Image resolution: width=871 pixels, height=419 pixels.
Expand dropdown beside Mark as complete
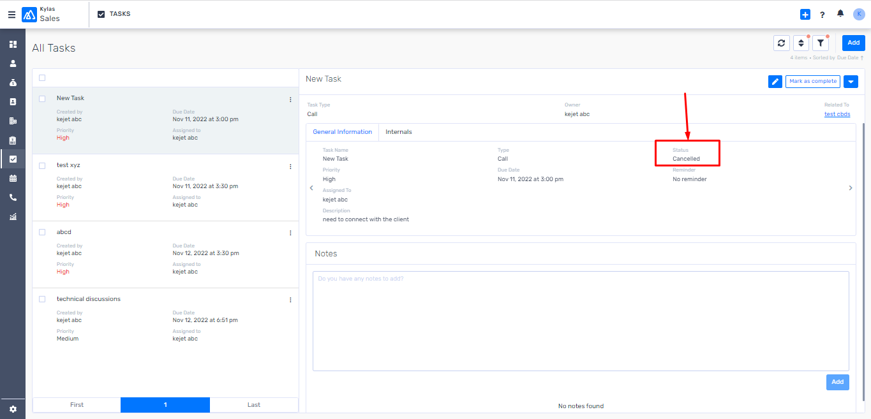[x=851, y=82]
